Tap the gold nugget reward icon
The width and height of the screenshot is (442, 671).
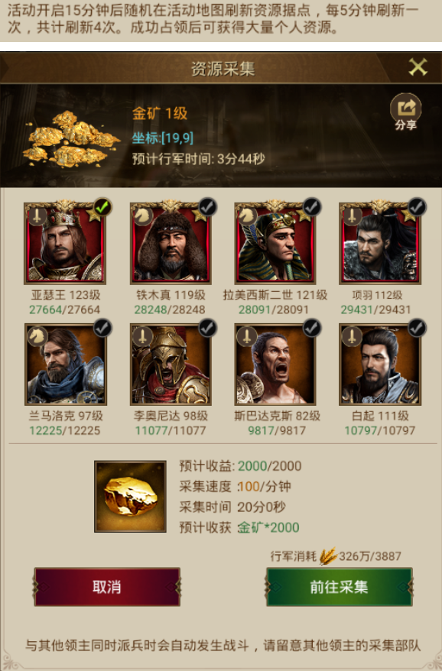[x=130, y=497]
